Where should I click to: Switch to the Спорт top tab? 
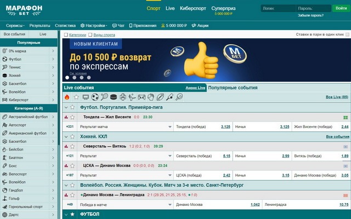tap(154, 9)
